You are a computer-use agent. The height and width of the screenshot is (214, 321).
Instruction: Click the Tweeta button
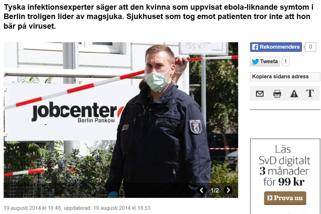(265, 62)
